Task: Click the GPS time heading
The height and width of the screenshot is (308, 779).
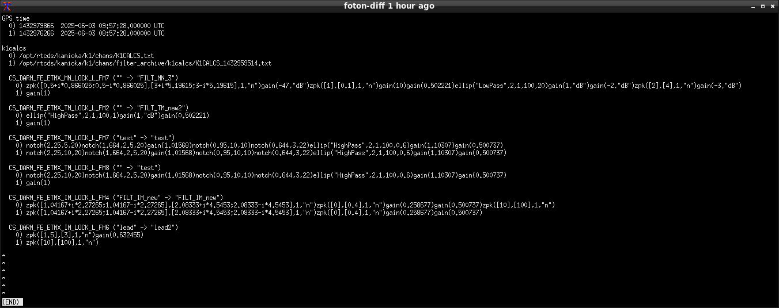Action: pyautogui.click(x=16, y=18)
